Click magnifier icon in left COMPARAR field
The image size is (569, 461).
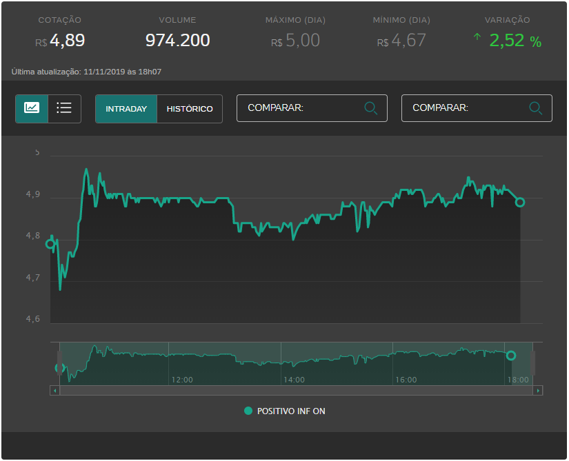pos(371,108)
